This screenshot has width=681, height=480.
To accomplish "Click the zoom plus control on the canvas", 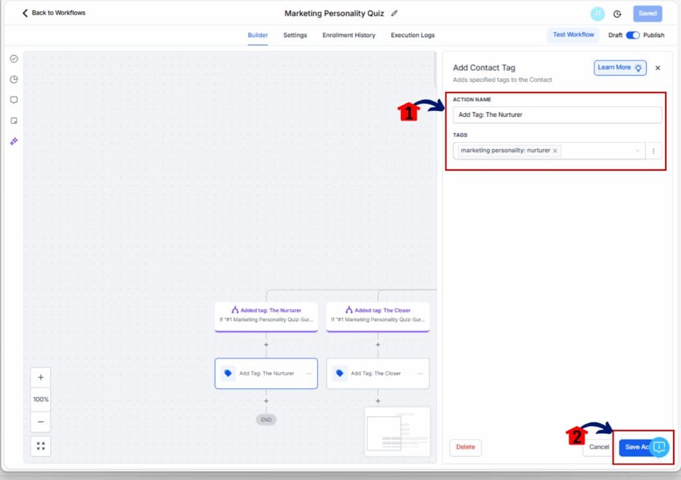I will tap(41, 377).
